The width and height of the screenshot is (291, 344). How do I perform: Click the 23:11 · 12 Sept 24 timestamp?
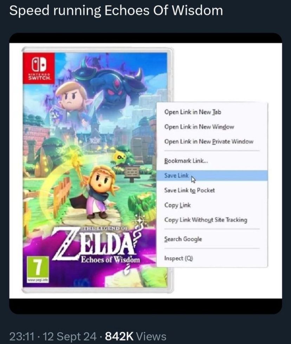53,336
